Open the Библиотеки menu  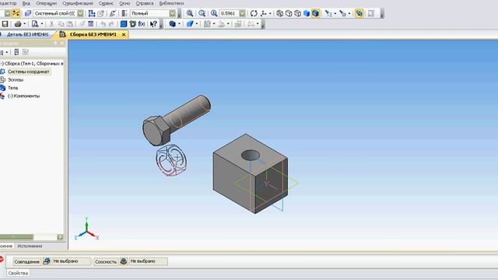click(171, 3)
